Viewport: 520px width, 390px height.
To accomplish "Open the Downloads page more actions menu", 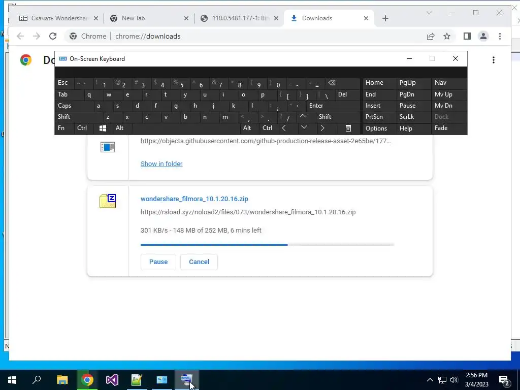I will tap(494, 60).
